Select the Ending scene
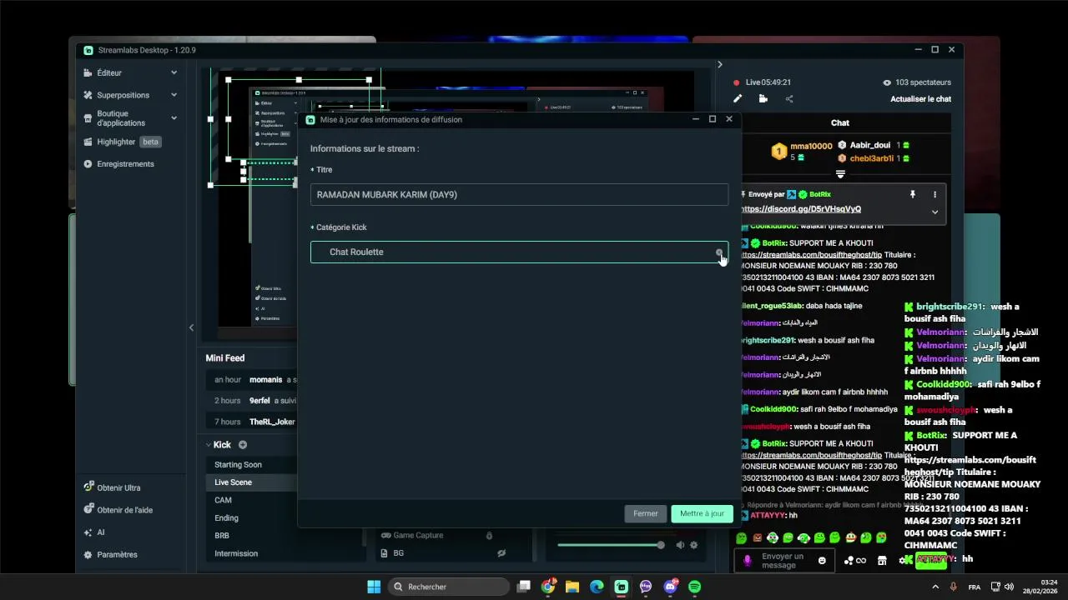The height and width of the screenshot is (600, 1068). point(250,518)
